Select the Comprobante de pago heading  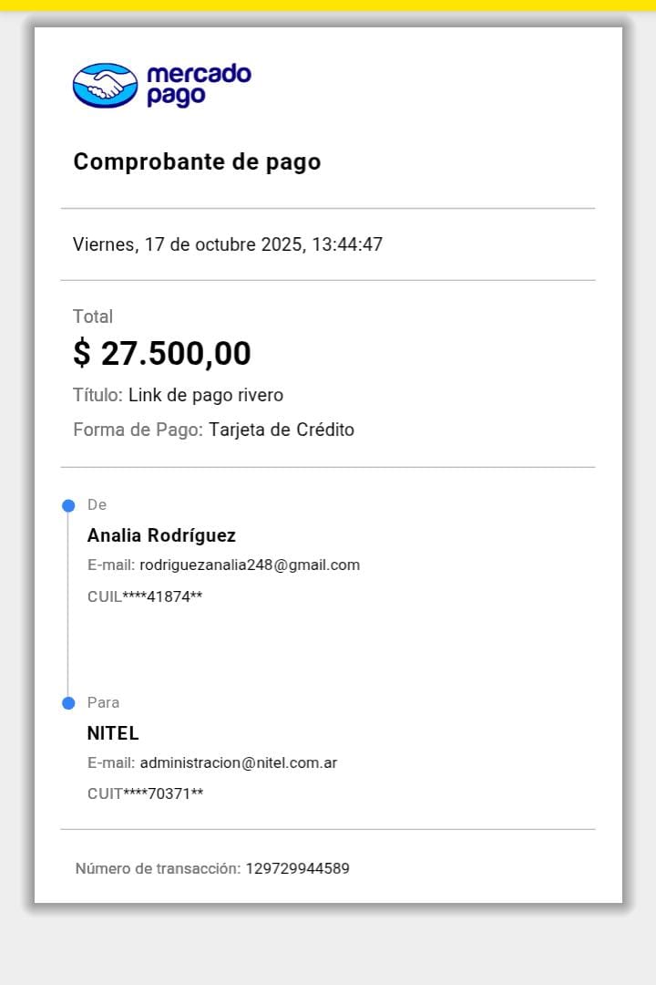coord(197,162)
